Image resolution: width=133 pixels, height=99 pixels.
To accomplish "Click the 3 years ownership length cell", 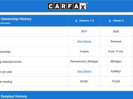I will pyautogui.click(x=84, y=51).
